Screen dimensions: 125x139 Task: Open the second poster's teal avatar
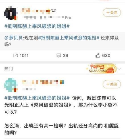pos(11,85)
